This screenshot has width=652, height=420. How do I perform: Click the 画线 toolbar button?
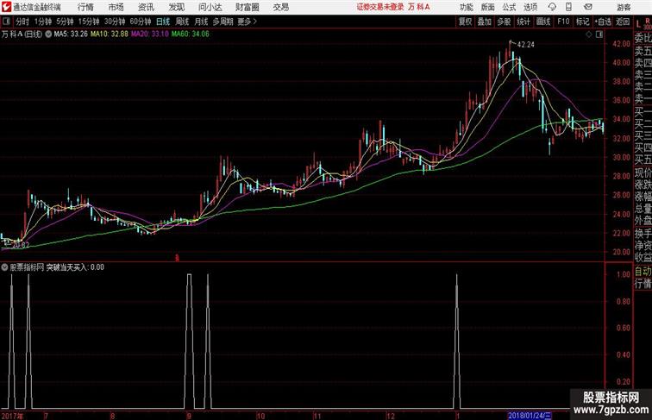pos(543,22)
